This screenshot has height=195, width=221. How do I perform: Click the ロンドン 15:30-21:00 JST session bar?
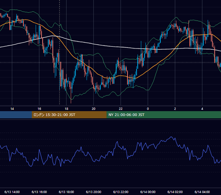click(x=69, y=115)
